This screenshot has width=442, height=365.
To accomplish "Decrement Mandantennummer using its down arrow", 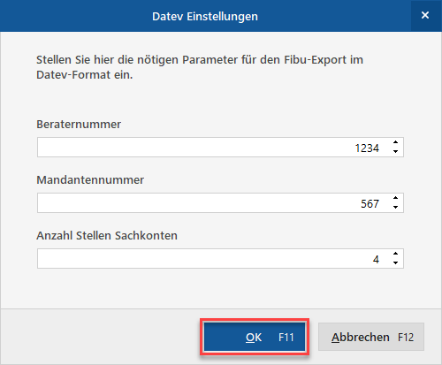I will pos(395,207).
